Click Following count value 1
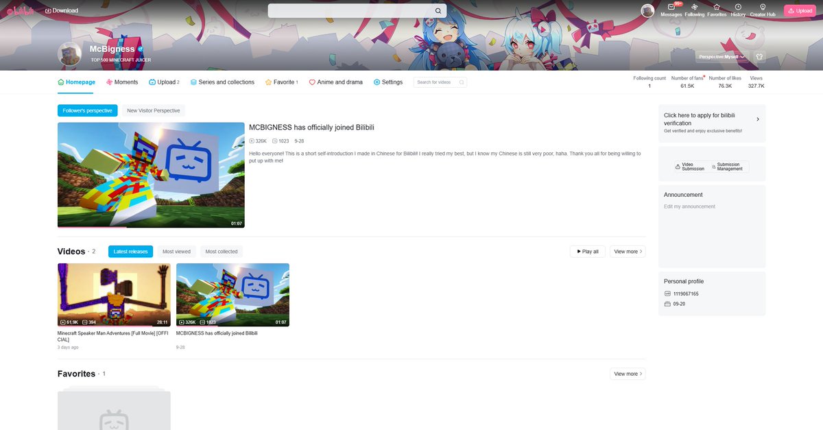 coord(649,86)
